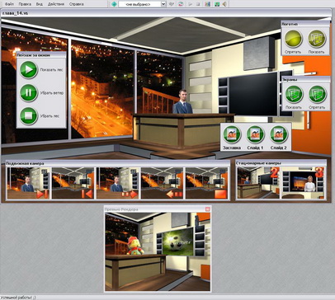
Task: Open the 'Справка' menu
Action: tap(76, 4)
